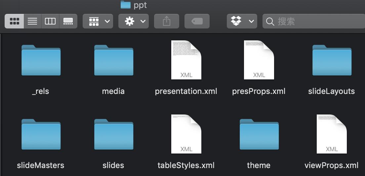Image resolution: width=365 pixels, height=176 pixels.
Task: Select the presProps.xml file icon
Action: tap(259, 60)
